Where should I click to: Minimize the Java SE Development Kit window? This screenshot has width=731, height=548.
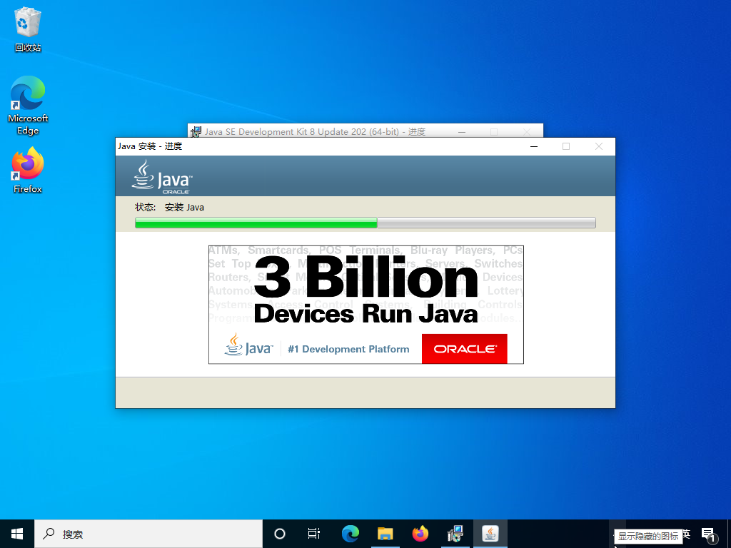pos(462,132)
